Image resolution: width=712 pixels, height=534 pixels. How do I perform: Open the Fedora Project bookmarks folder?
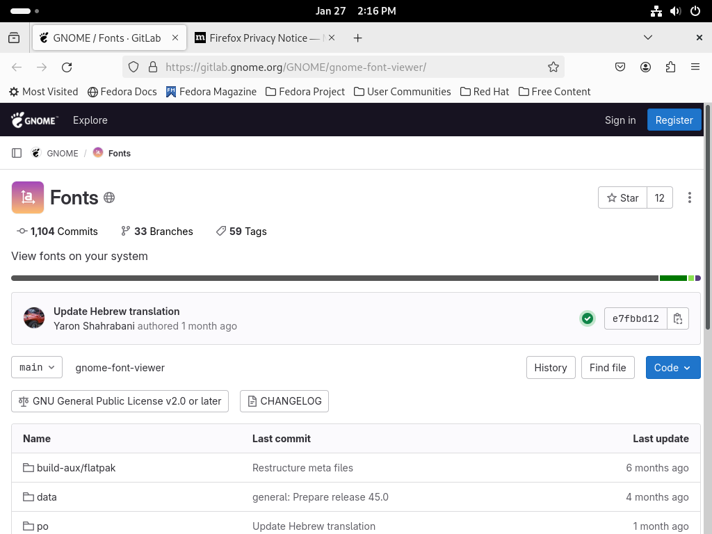click(x=305, y=92)
